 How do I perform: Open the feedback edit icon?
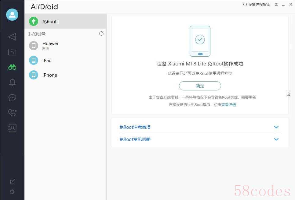(13, 182)
